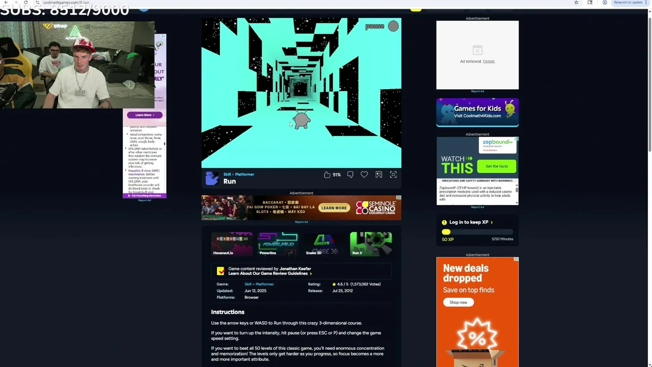This screenshot has width=652, height=367.
Task: Open Run 3 game thumbnail
Action: tap(371, 244)
